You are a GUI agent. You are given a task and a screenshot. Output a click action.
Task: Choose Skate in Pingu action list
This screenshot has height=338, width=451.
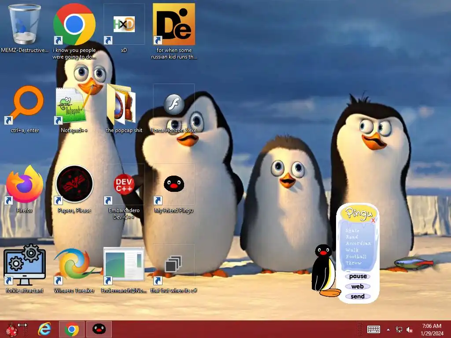tap(352, 231)
